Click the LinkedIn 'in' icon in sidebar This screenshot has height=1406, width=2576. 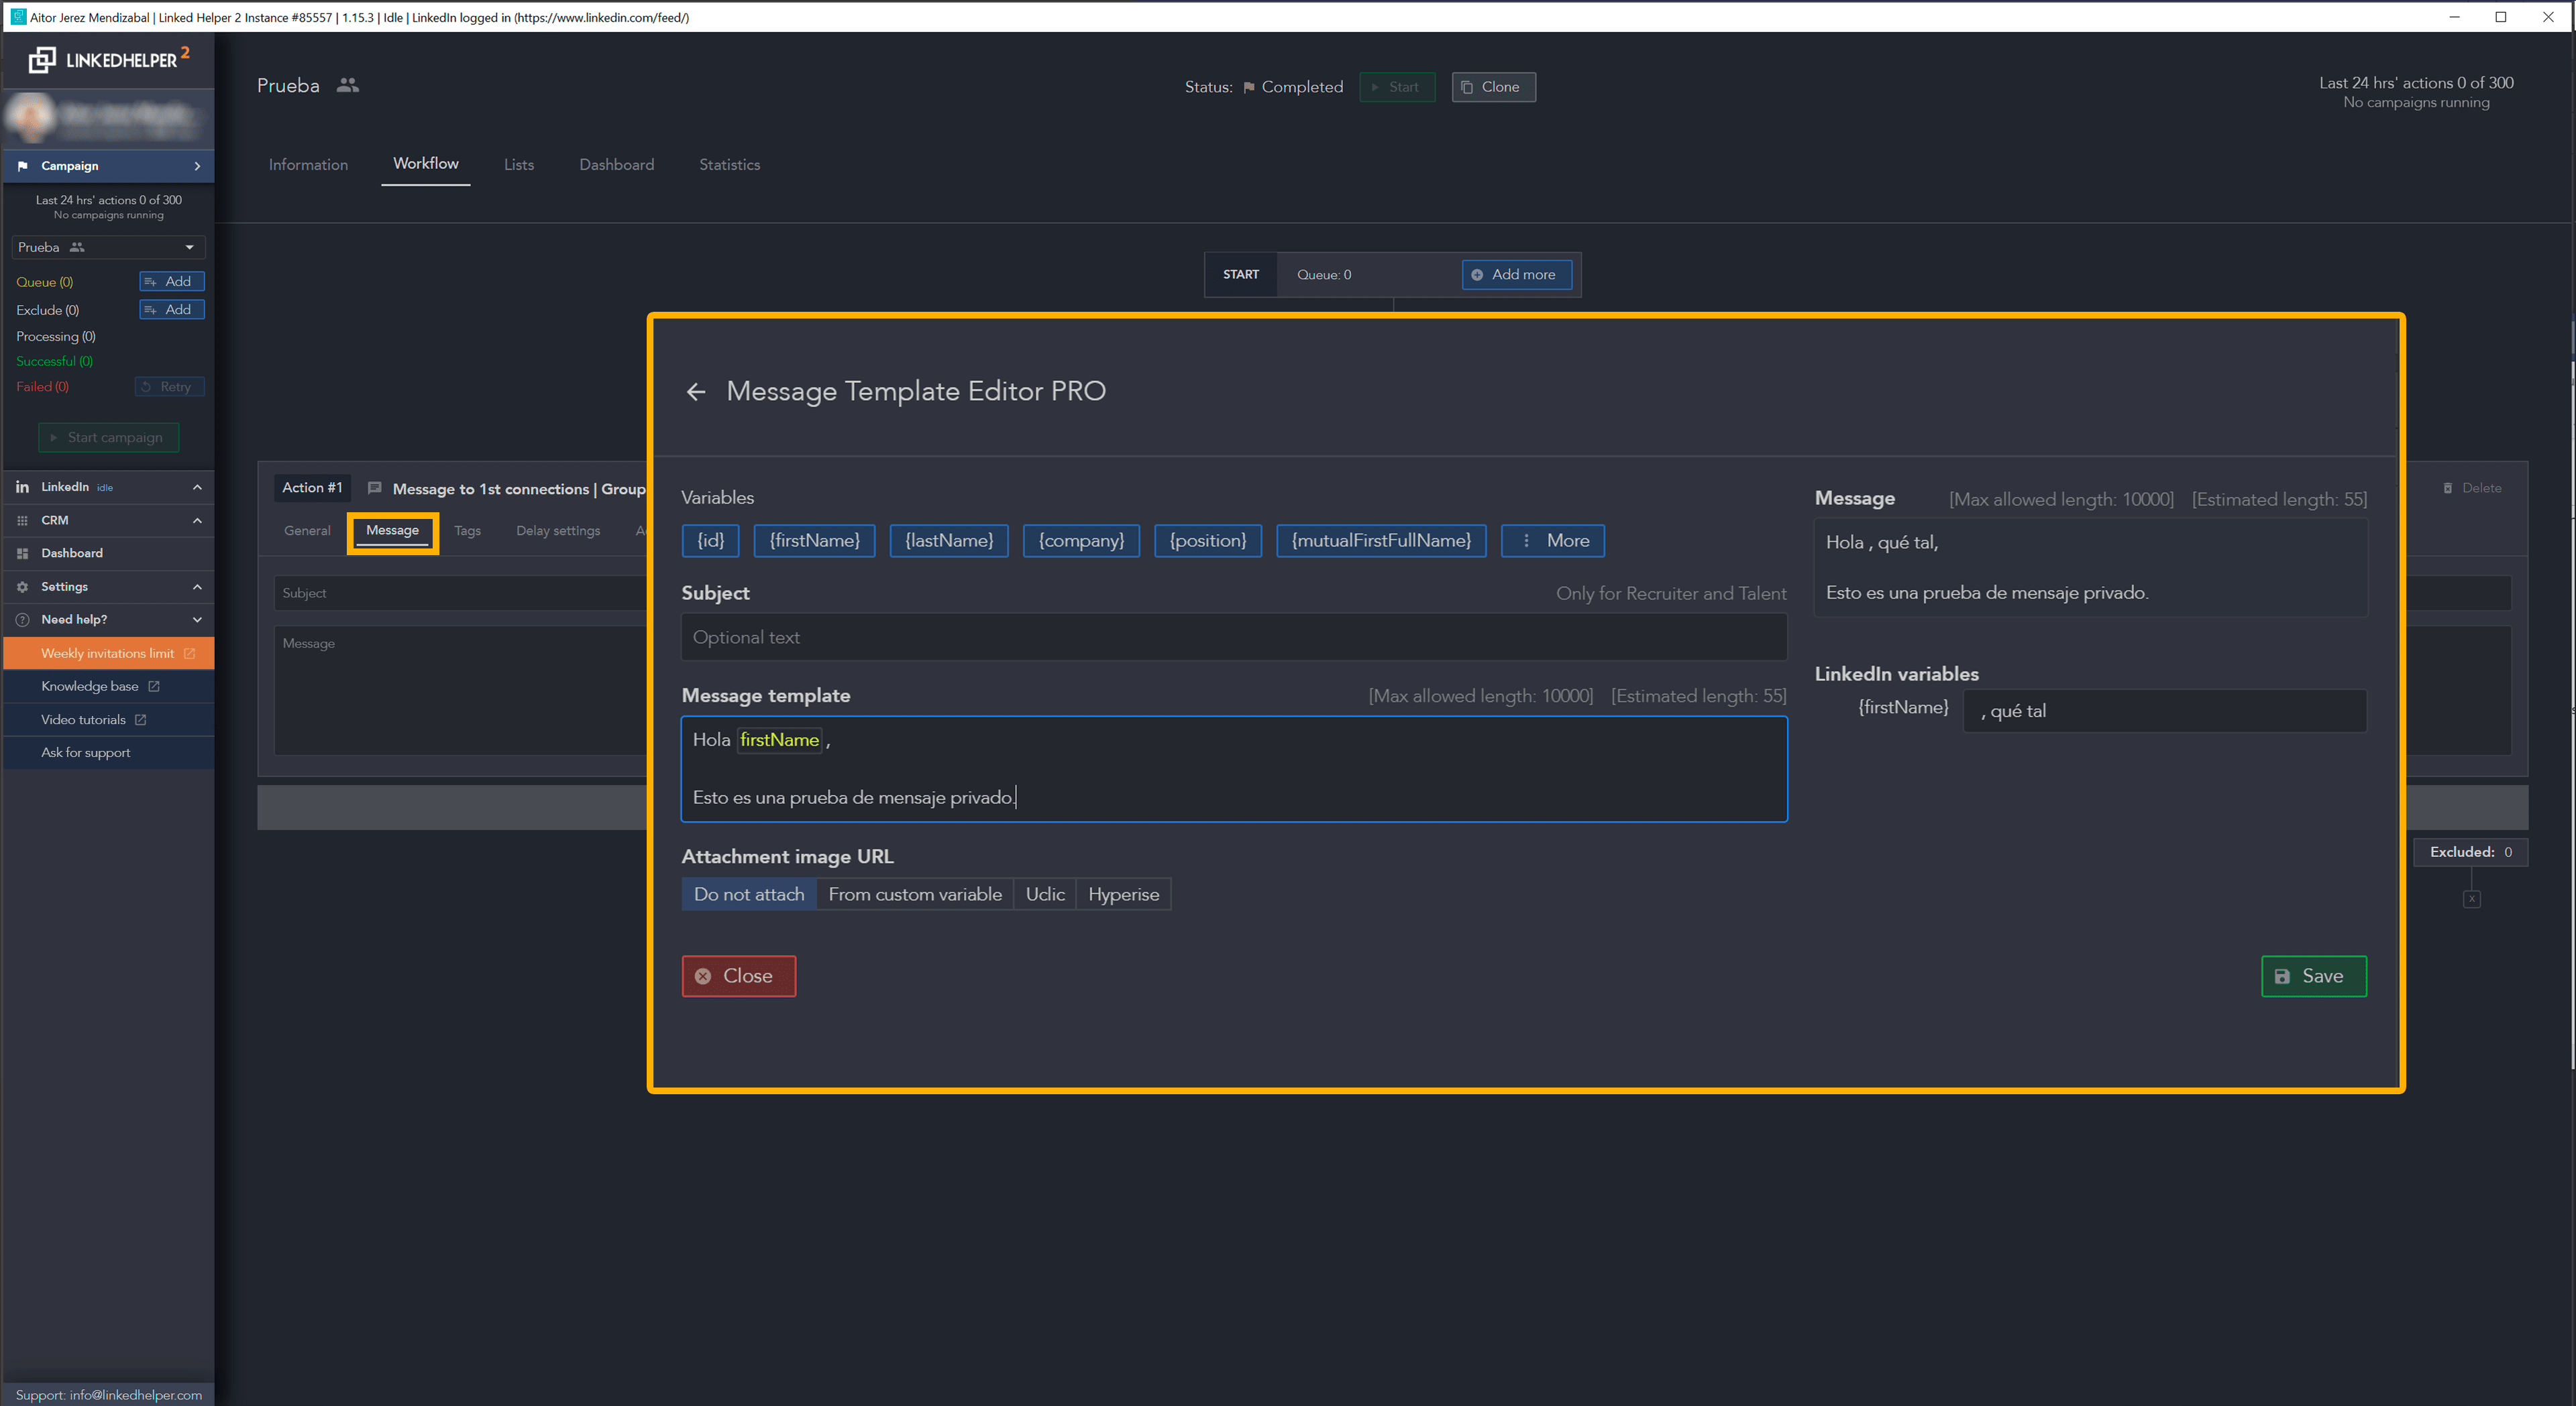point(22,487)
